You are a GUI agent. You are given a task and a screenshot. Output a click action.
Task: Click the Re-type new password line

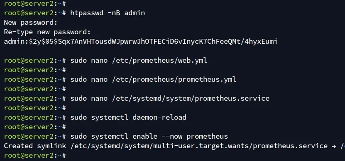[47, 32]
